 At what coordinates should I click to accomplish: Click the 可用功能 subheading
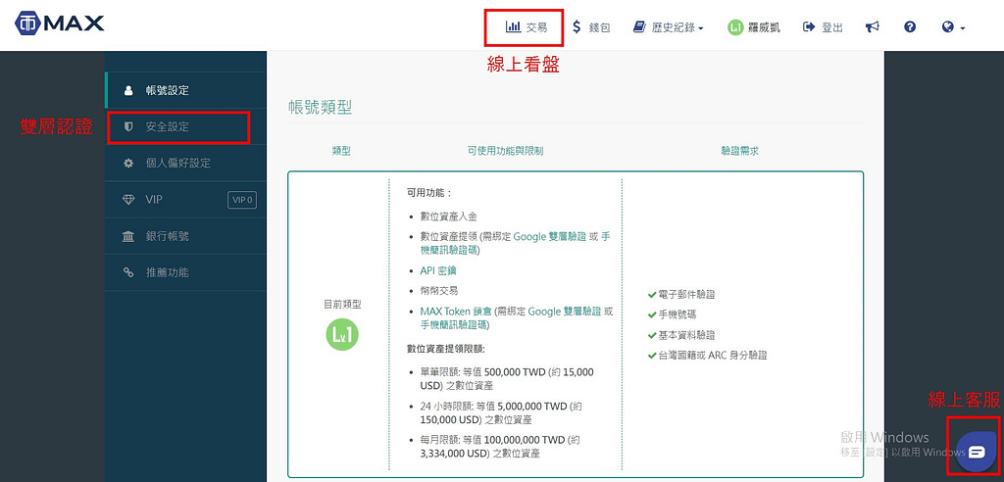click(429, 192)
